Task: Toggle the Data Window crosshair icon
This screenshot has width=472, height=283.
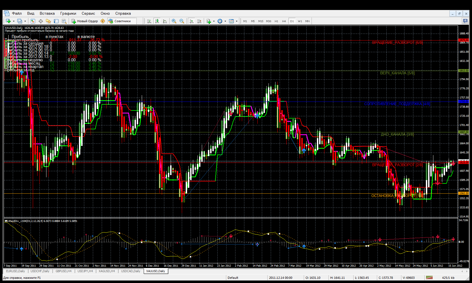Action: pyautogui.click(x=41, y=21)
